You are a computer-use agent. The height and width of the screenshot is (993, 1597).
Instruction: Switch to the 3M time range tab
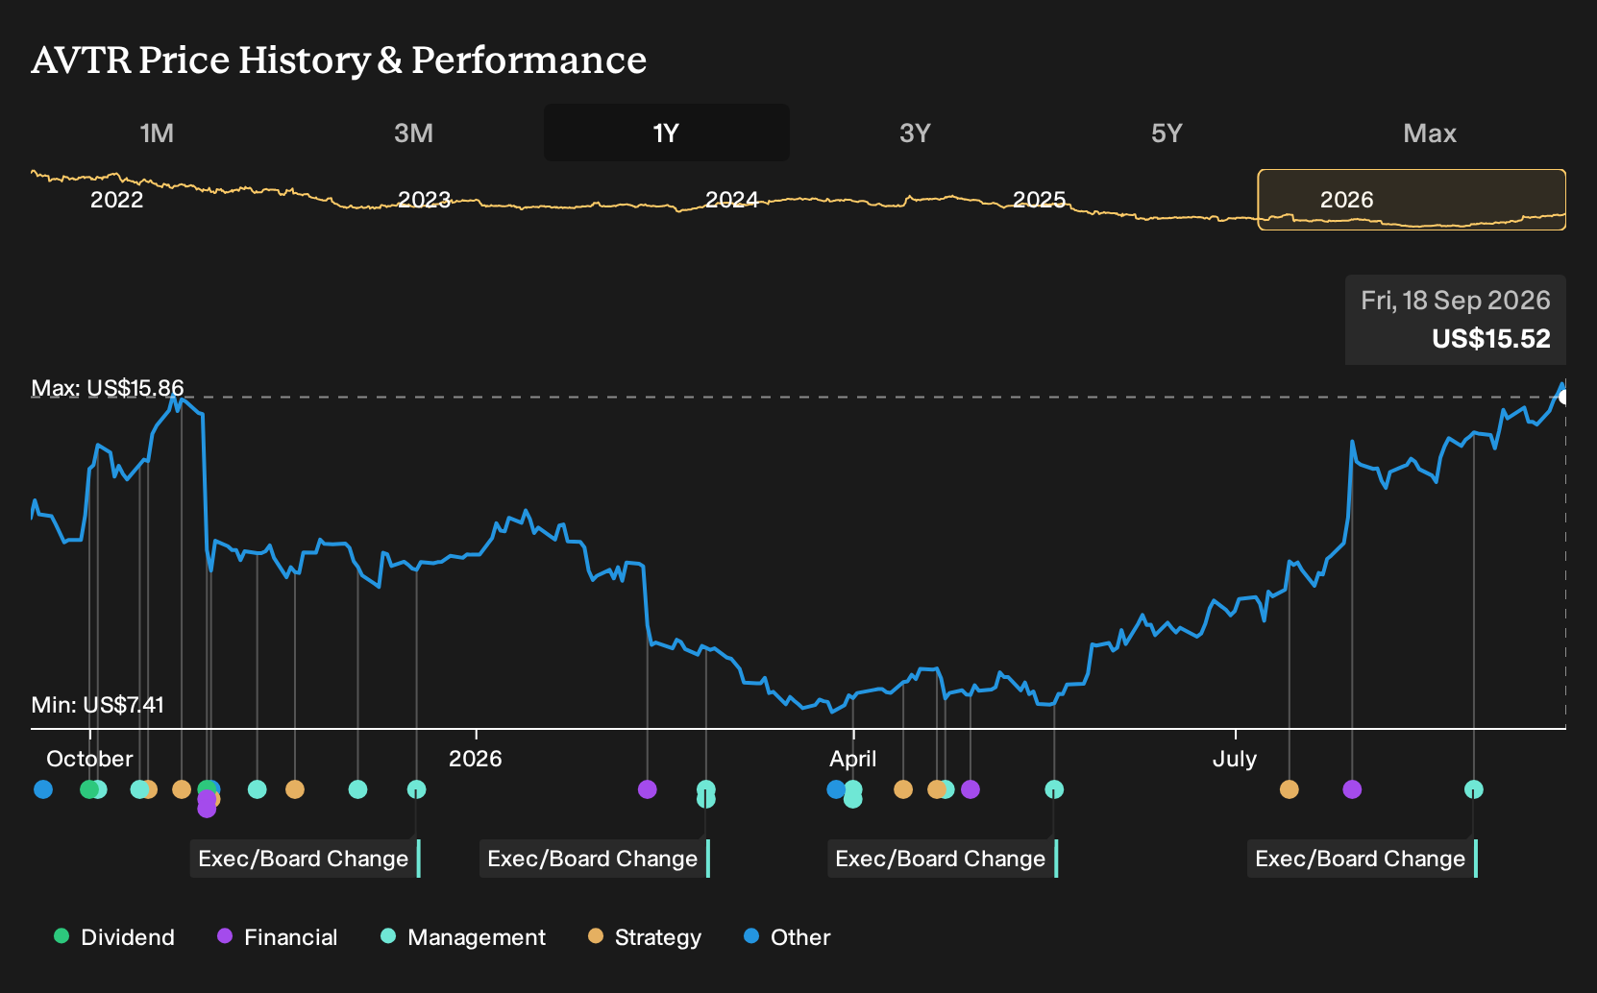coord(413,133)
